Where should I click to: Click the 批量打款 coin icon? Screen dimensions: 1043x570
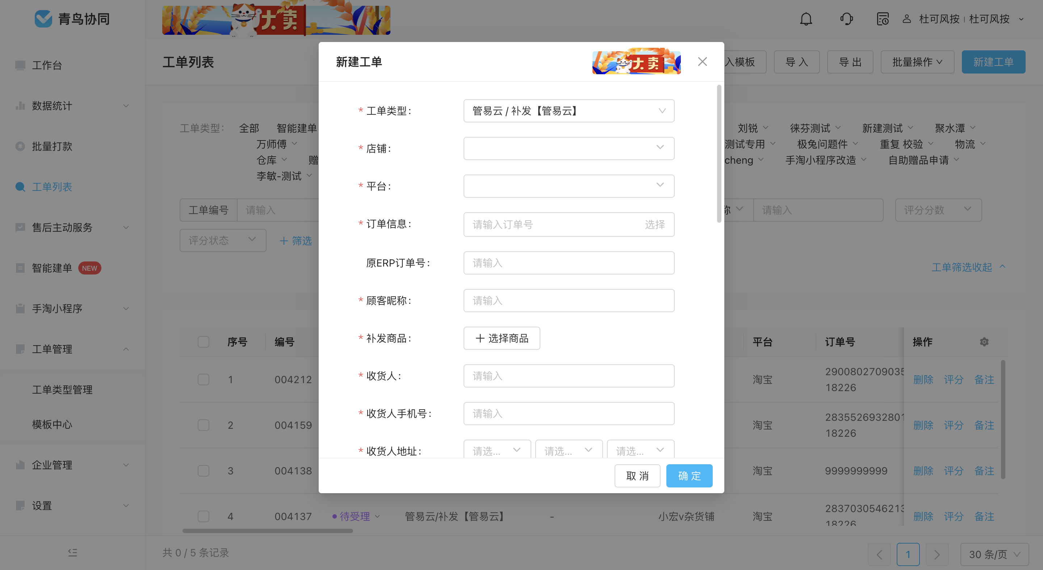point(20,146)
